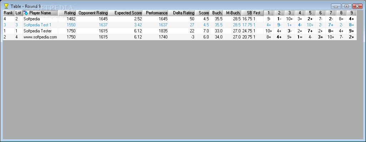
Task: Sort by Performance column header
Action: coord(155,13)
